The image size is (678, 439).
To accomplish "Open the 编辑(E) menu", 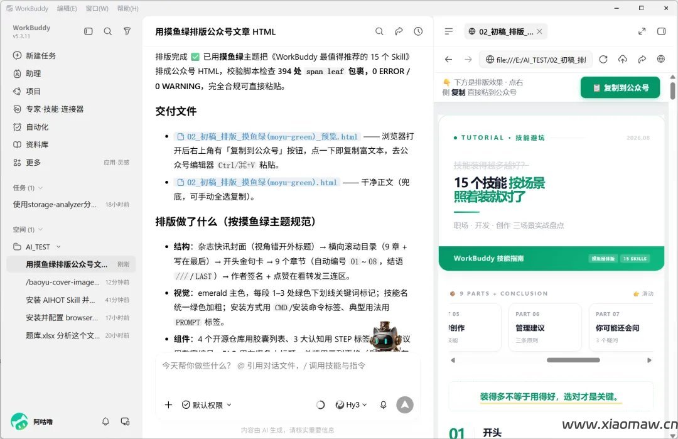I will pos(67,8).
